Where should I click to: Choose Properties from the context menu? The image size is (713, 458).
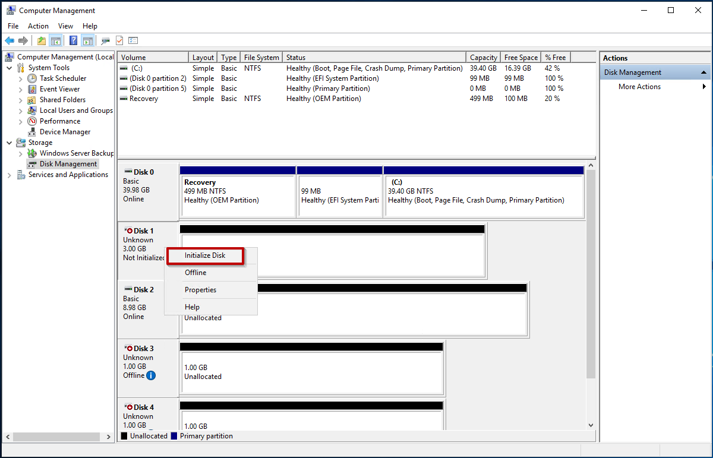point(211,290)
